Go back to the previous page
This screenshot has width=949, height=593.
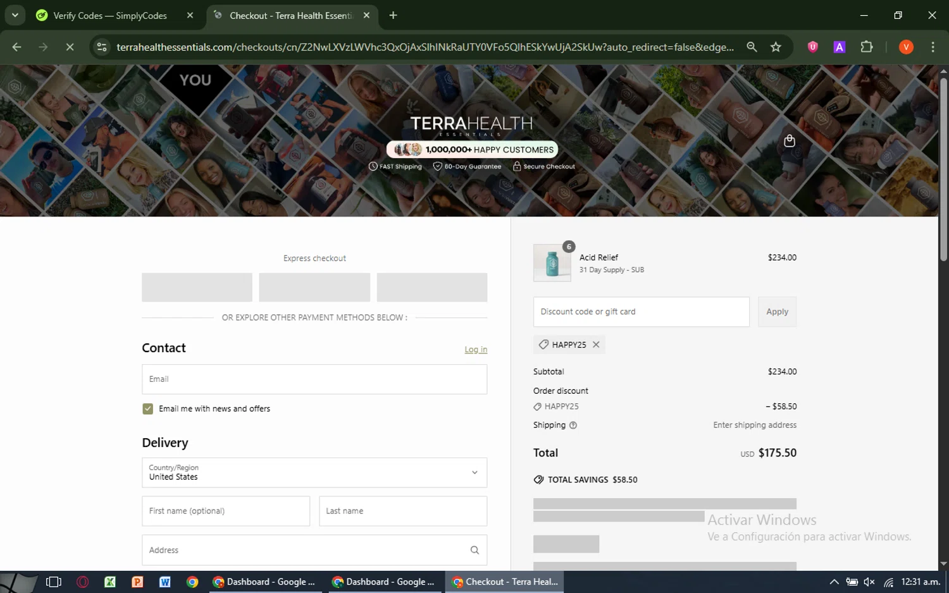click(x=17, y=47)
